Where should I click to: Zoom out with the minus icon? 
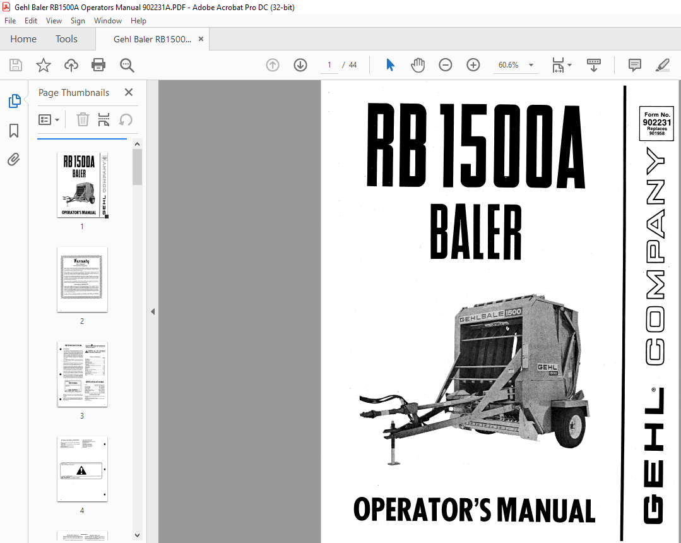tap(445, 65)
